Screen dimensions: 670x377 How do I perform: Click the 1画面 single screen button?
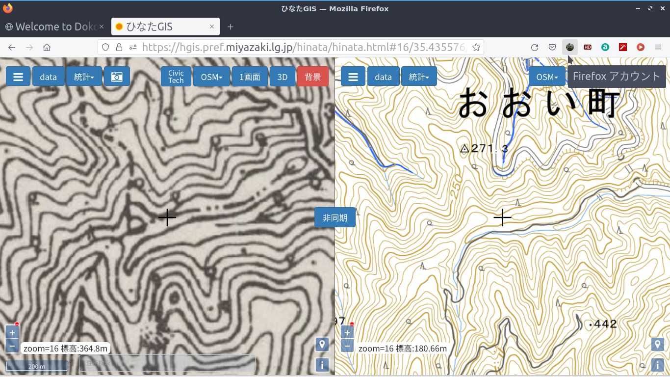(x=250, y=77)
